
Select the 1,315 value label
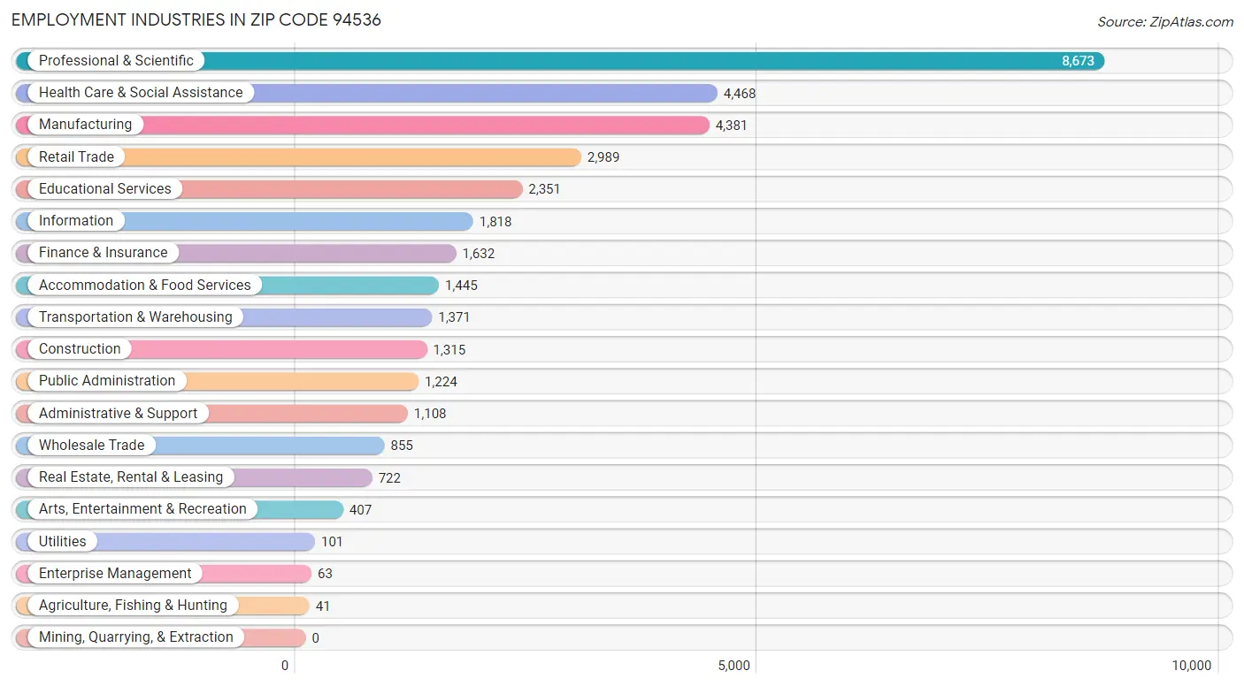click(449, 350)
